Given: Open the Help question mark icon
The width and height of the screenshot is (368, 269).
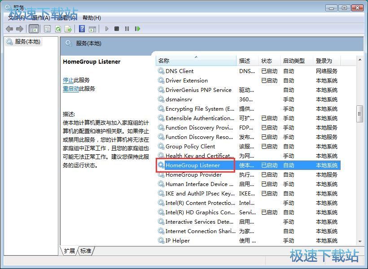Looking at the screenshot, I should pyautogui.click(x=82, y=29).
